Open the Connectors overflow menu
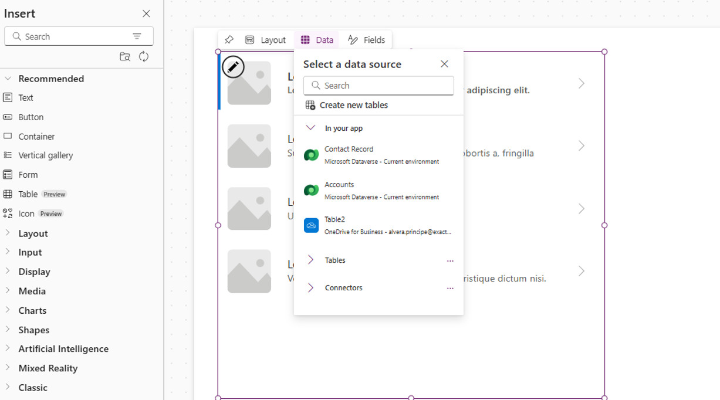 (x=450, y=287)
